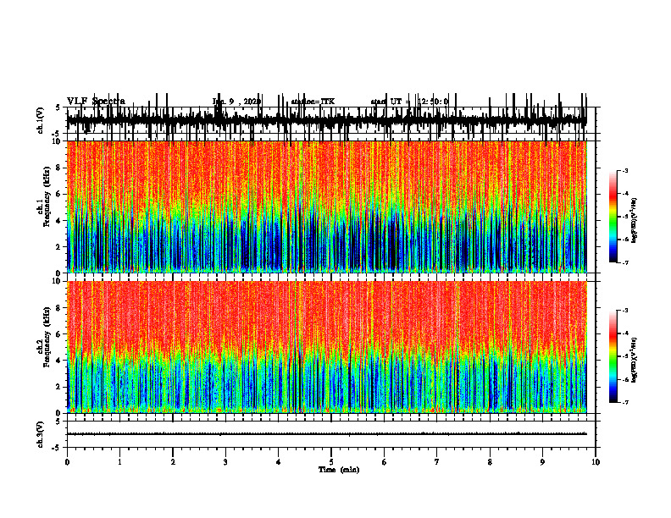Screen dimensions: 671x518
Task: Click the ch.2 color bar 'log(PSD)' unit label
Action: tap(635, 360)
